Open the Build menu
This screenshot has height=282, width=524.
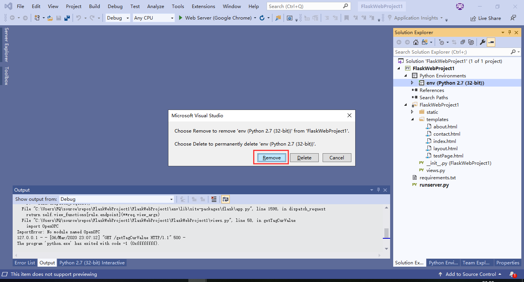tap(94, 7)
